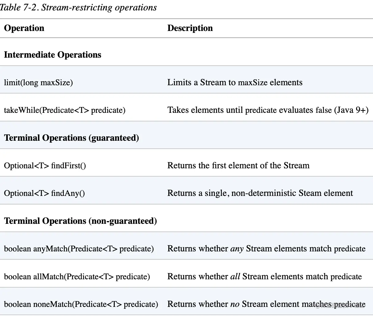Click the "Returns whether any Stream elements match" description

coord(266,249)
